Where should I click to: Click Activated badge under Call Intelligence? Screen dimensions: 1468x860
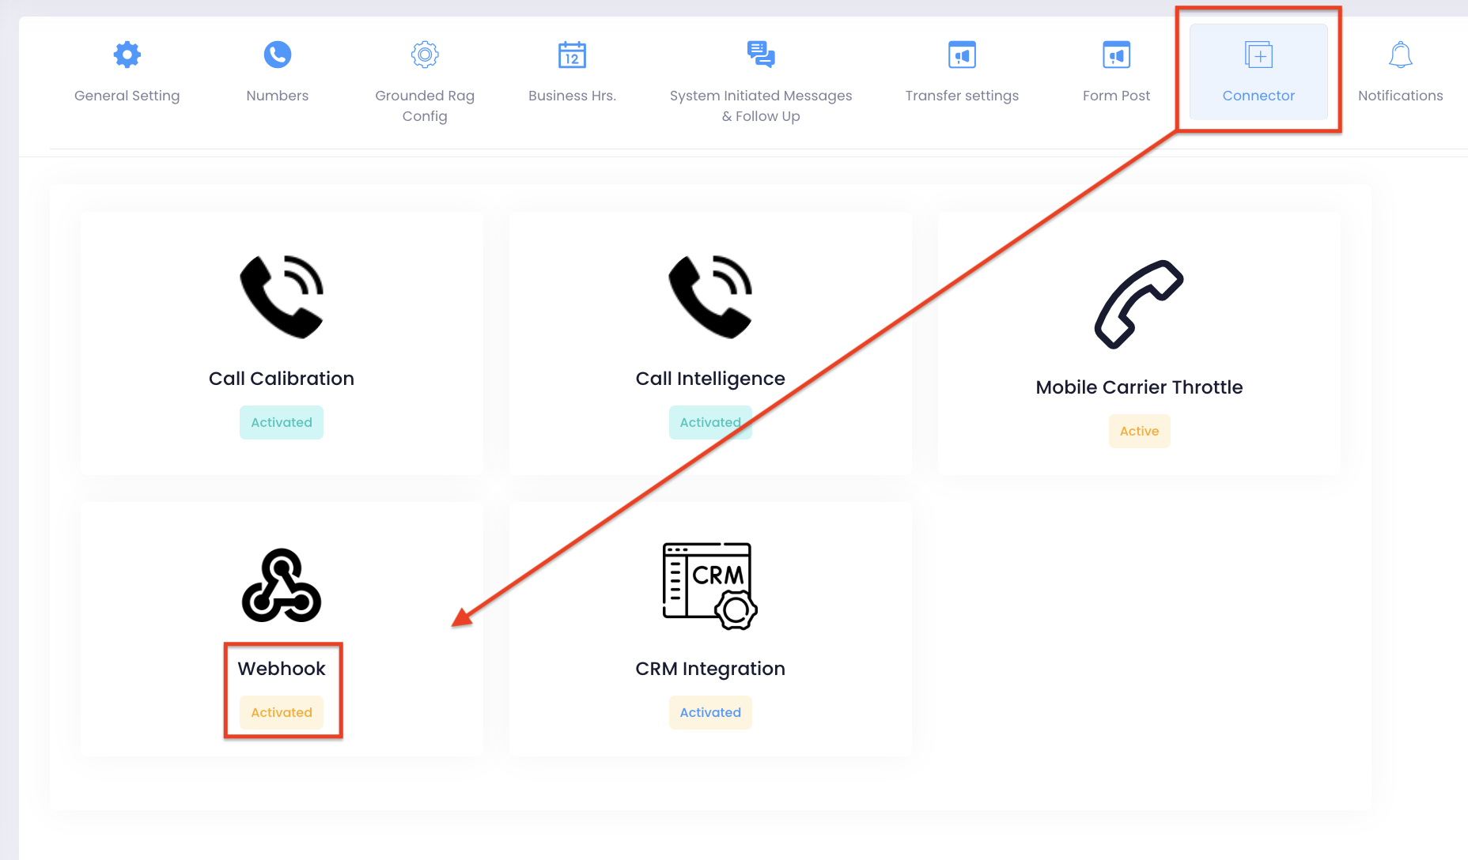(x=710, y=422)
